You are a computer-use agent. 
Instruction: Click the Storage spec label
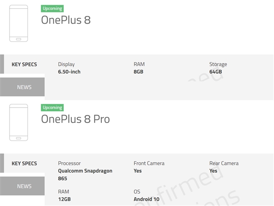click(218, 64)
